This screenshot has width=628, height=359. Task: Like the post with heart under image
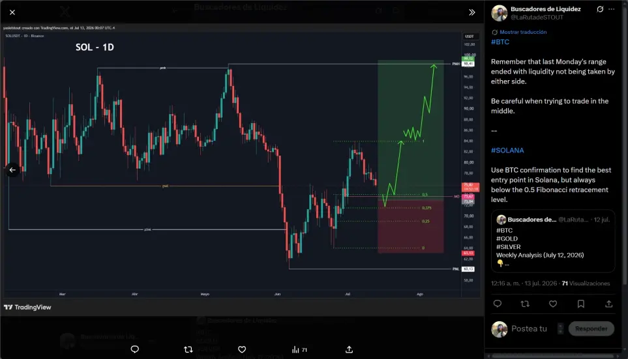click(x=242, y=349)
